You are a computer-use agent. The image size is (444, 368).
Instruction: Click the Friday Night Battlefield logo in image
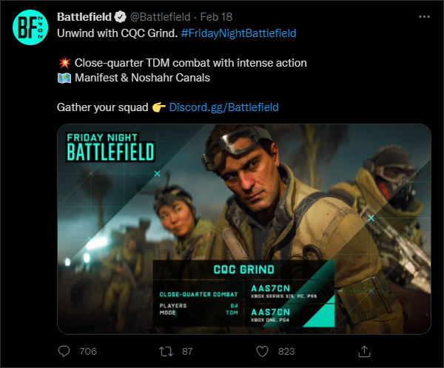(110, 147)
